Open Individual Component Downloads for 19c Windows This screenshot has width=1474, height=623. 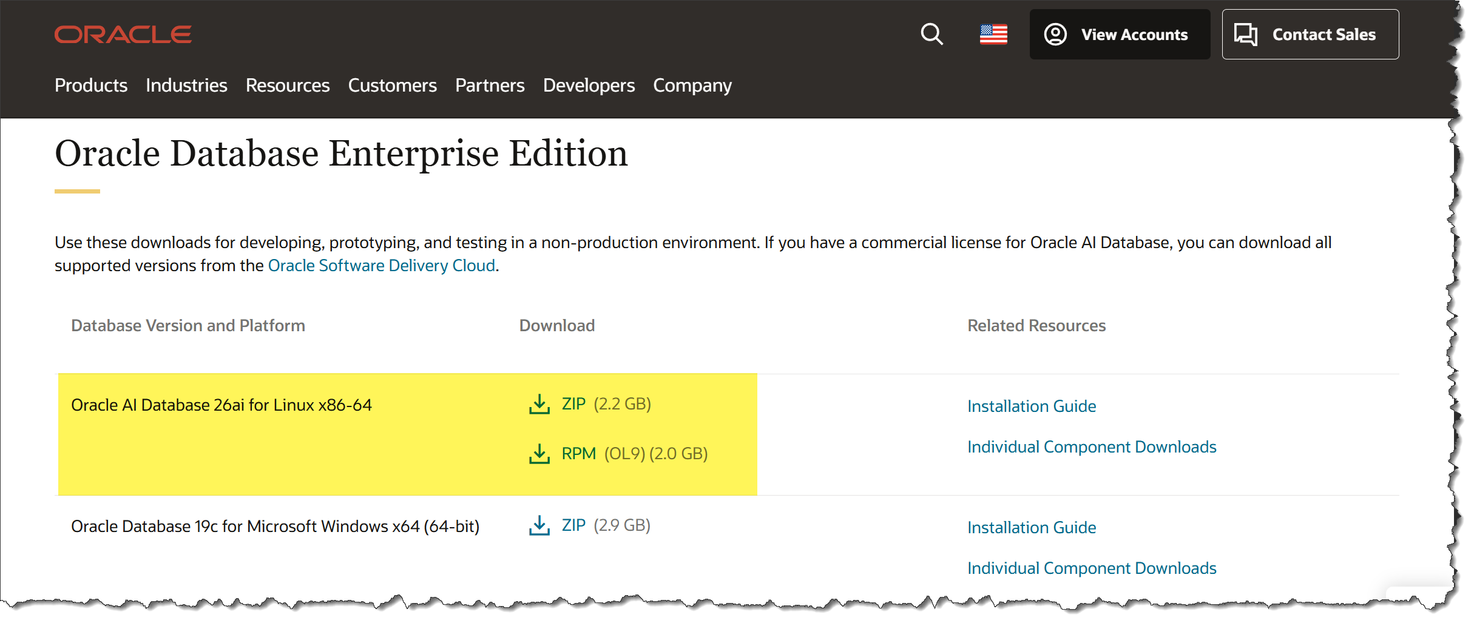click(1092, 568)
